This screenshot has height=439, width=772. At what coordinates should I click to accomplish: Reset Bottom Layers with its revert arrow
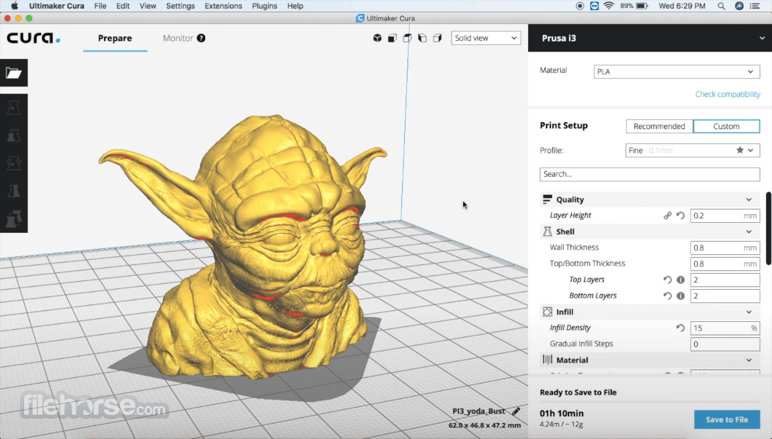667,295
